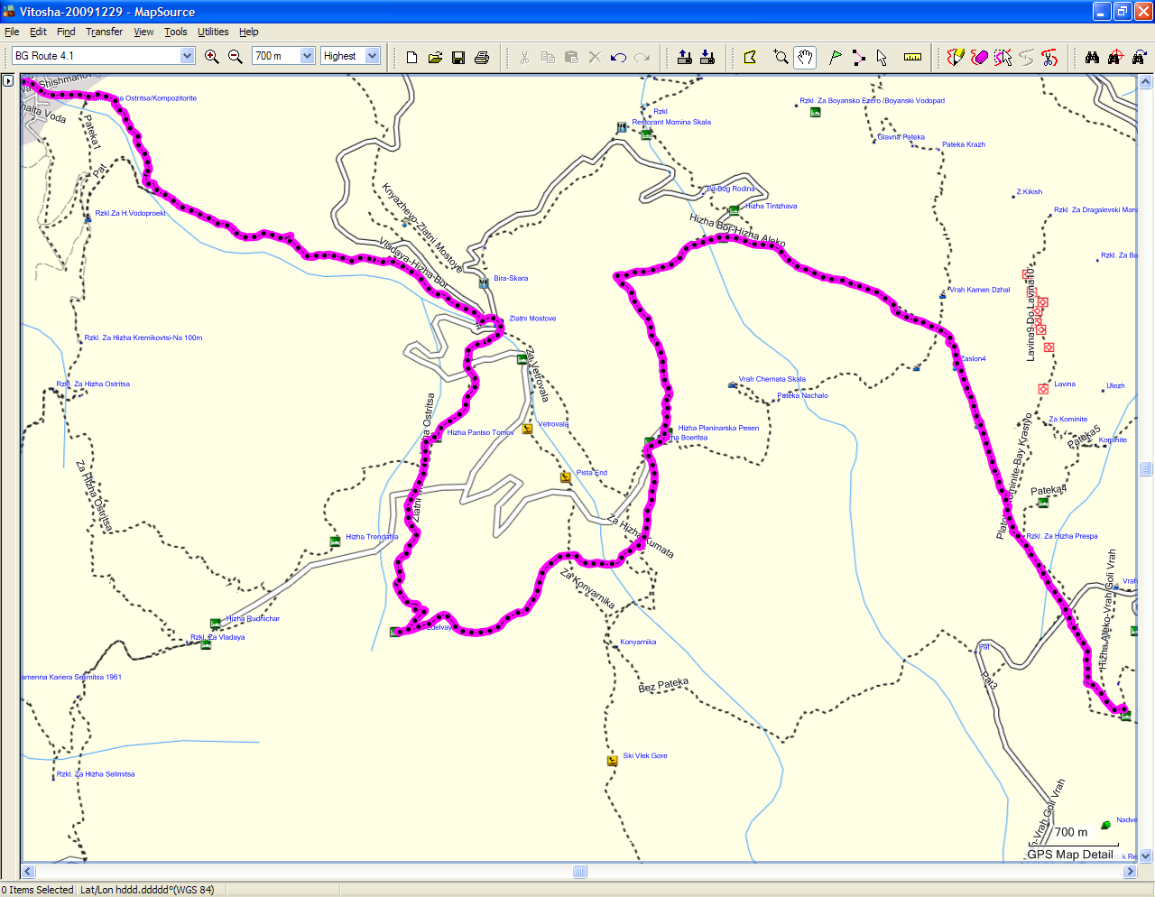
Task: Select the Track Divide scissors tool
Action: tap(1049, 57)
